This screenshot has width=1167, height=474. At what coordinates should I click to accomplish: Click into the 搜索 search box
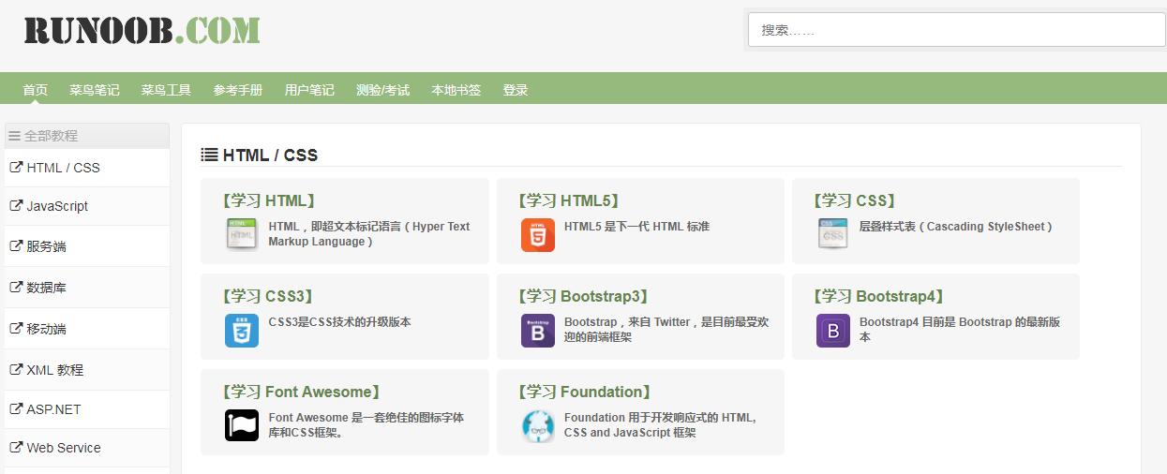[956, 30]
